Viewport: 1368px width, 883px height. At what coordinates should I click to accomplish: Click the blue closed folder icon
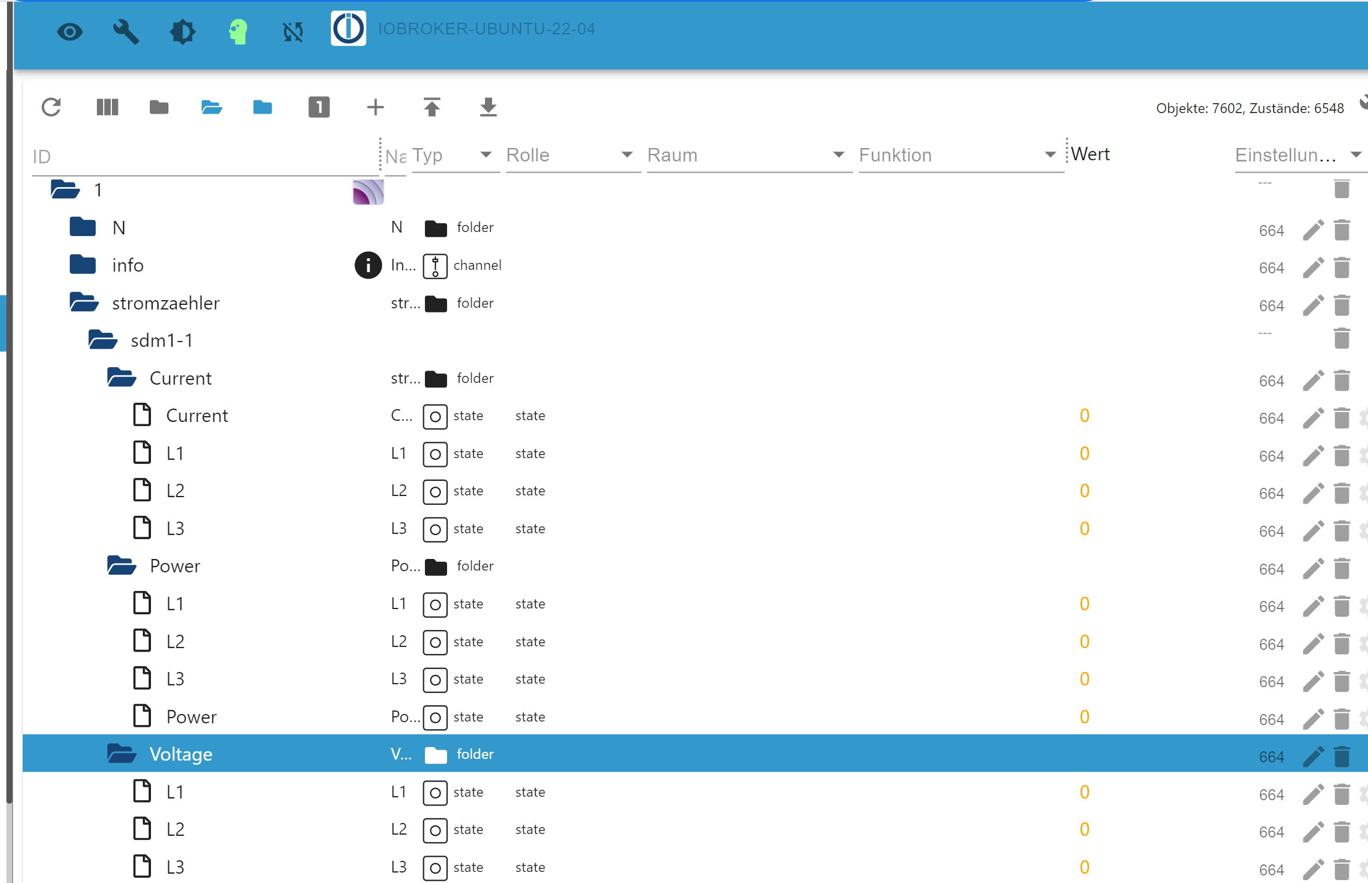(x=263, y=107)
